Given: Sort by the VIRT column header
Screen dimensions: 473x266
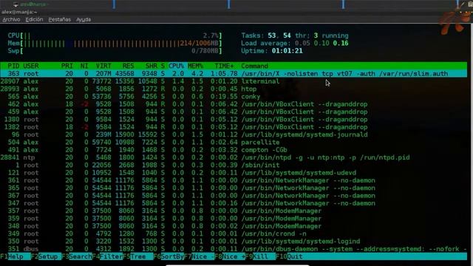Looking at the screenshot, I should [x=103, y=66].
